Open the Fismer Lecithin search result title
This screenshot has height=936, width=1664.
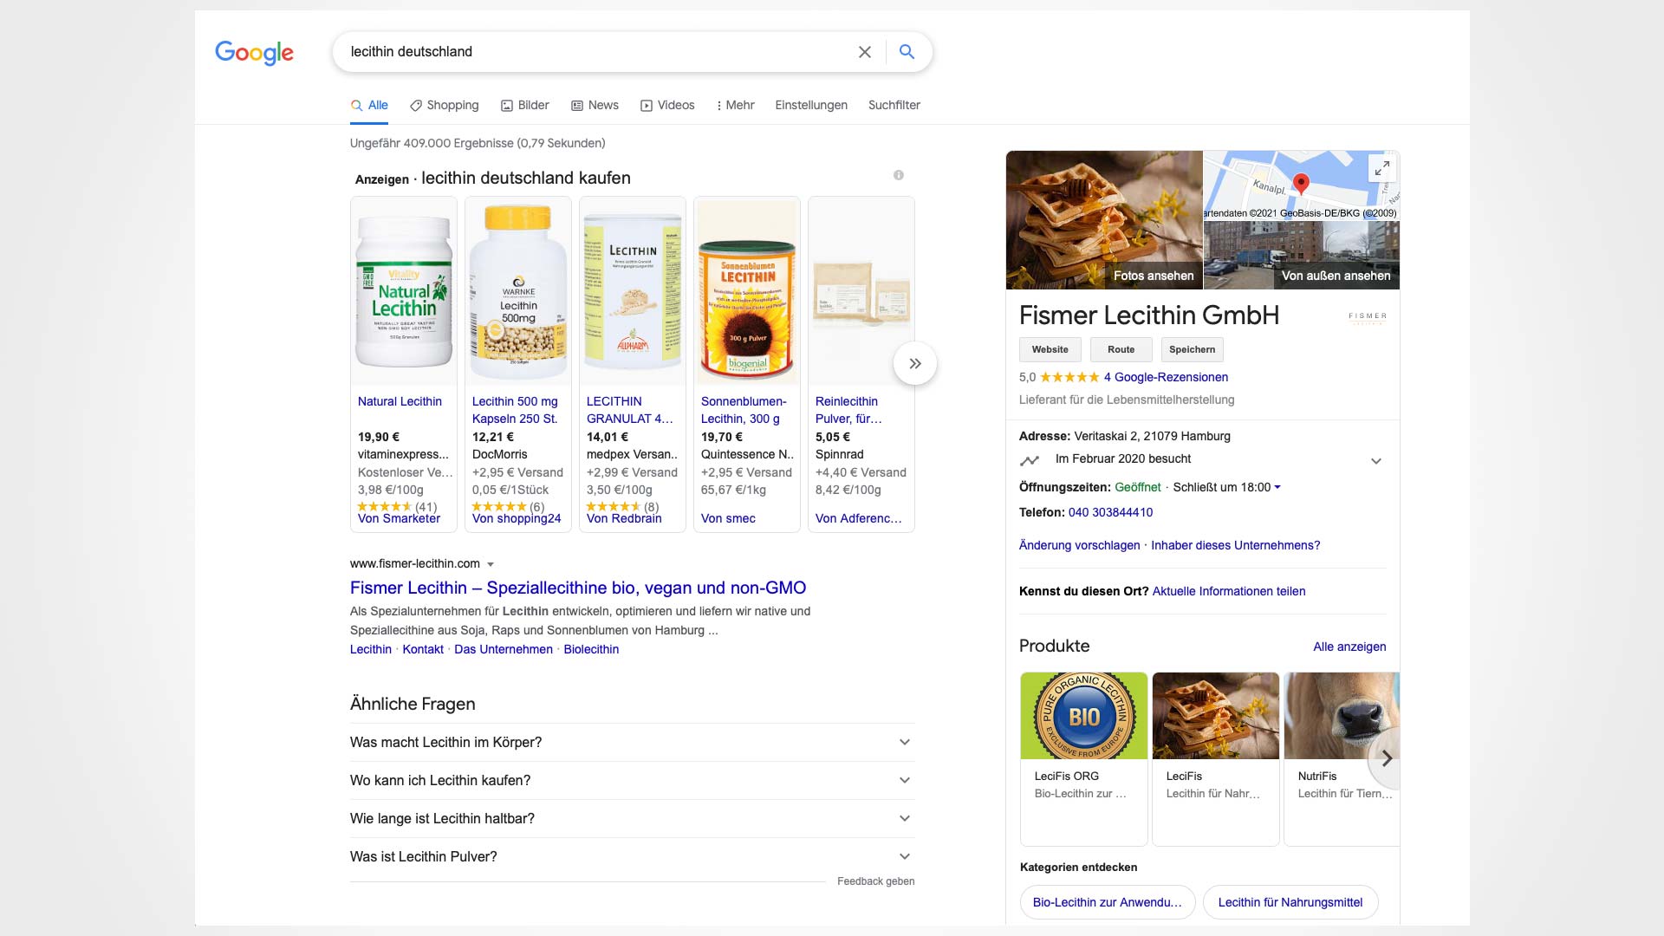point(578,588)
